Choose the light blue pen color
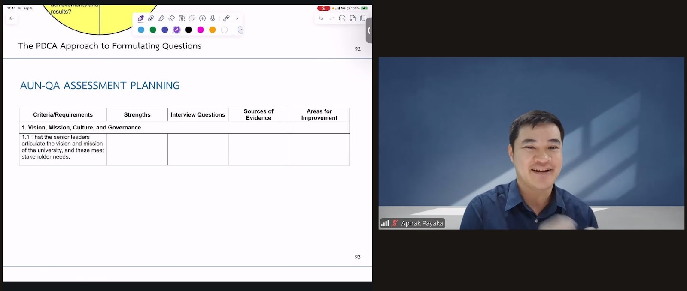 (x=141, y=30)
